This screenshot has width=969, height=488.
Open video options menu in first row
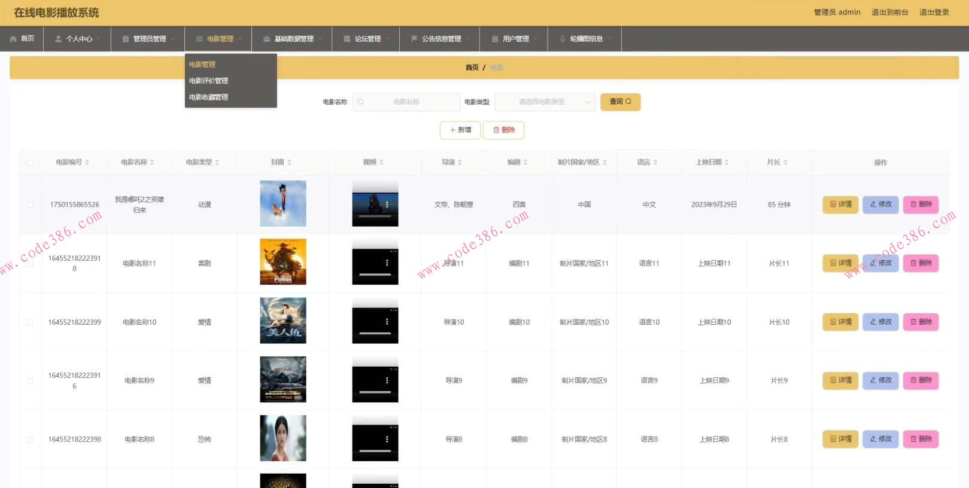[387, 205]
